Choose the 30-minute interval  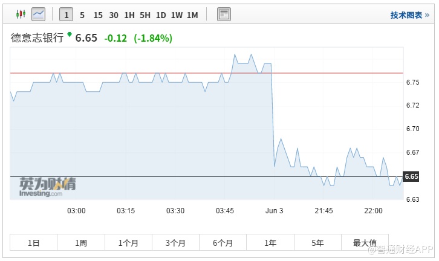(113, 15)
